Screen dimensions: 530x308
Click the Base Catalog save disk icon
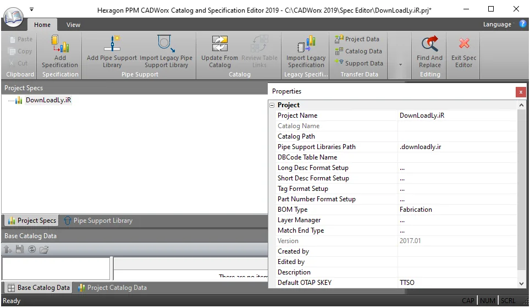[20, 250]
